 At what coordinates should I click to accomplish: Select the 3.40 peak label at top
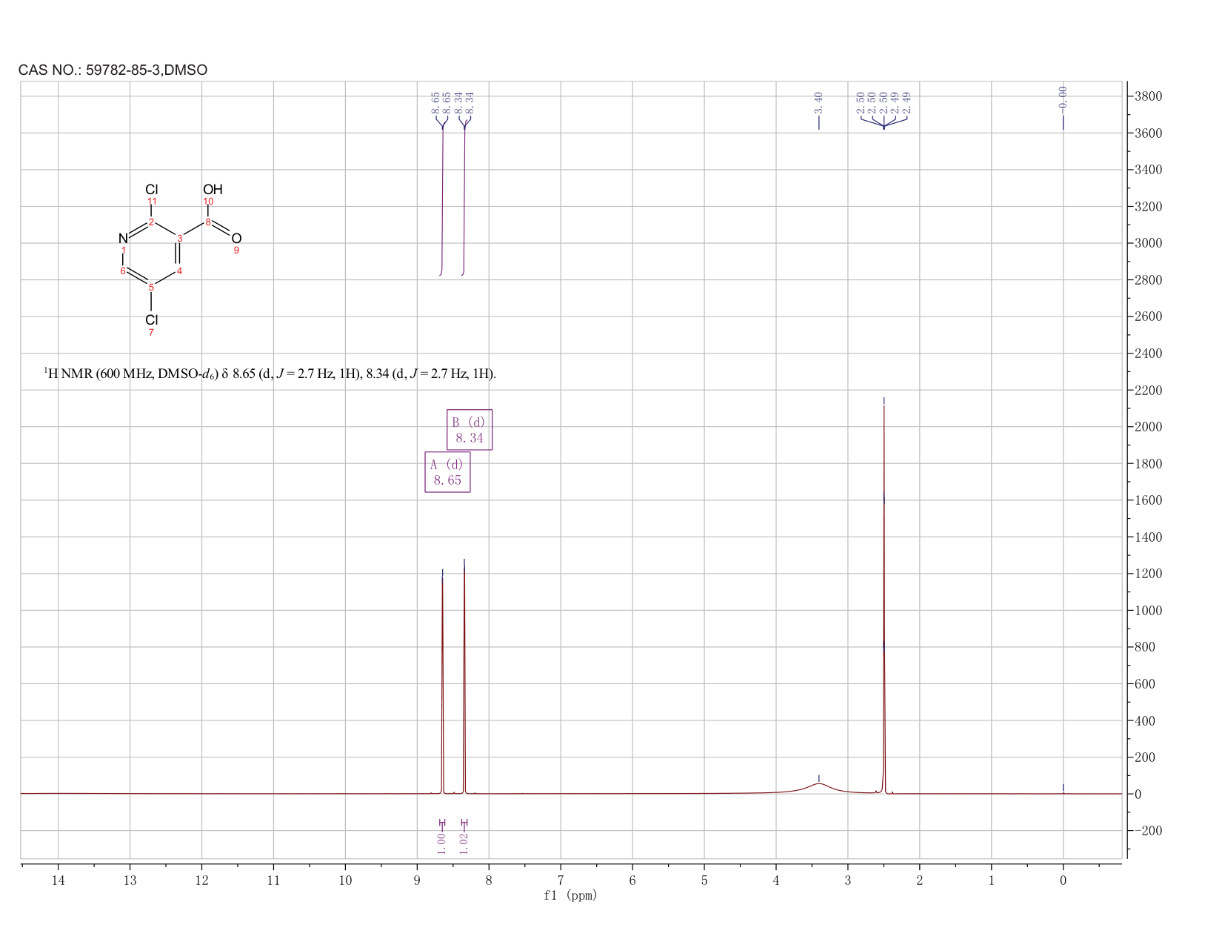(x=818, y=102)
